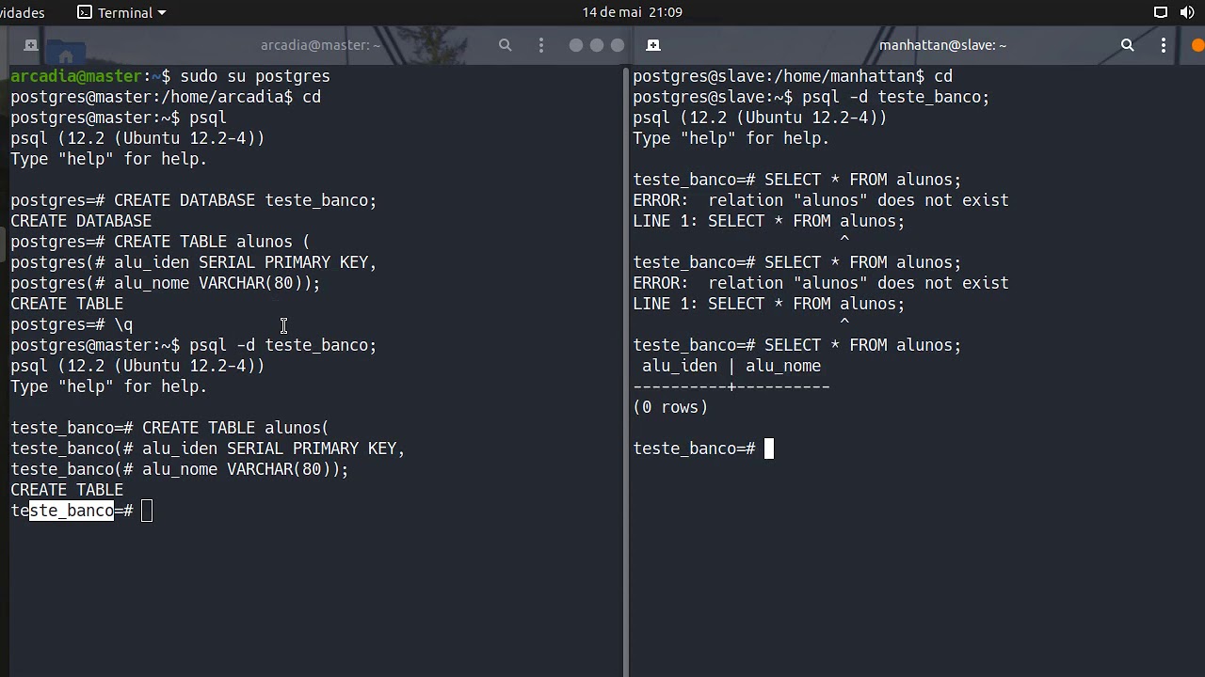Click the manhattan@slave: ~ window title
Viewport: 1205px width, 677px height.
pyautogui.click(x=942, y=45)
